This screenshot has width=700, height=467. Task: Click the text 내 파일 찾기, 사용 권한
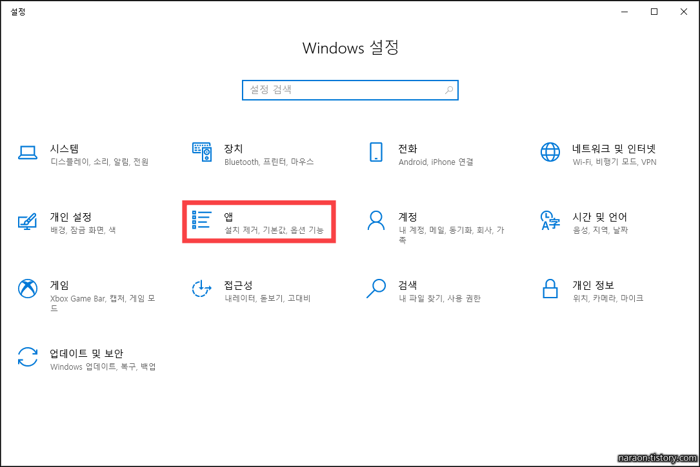pos(439,298)
